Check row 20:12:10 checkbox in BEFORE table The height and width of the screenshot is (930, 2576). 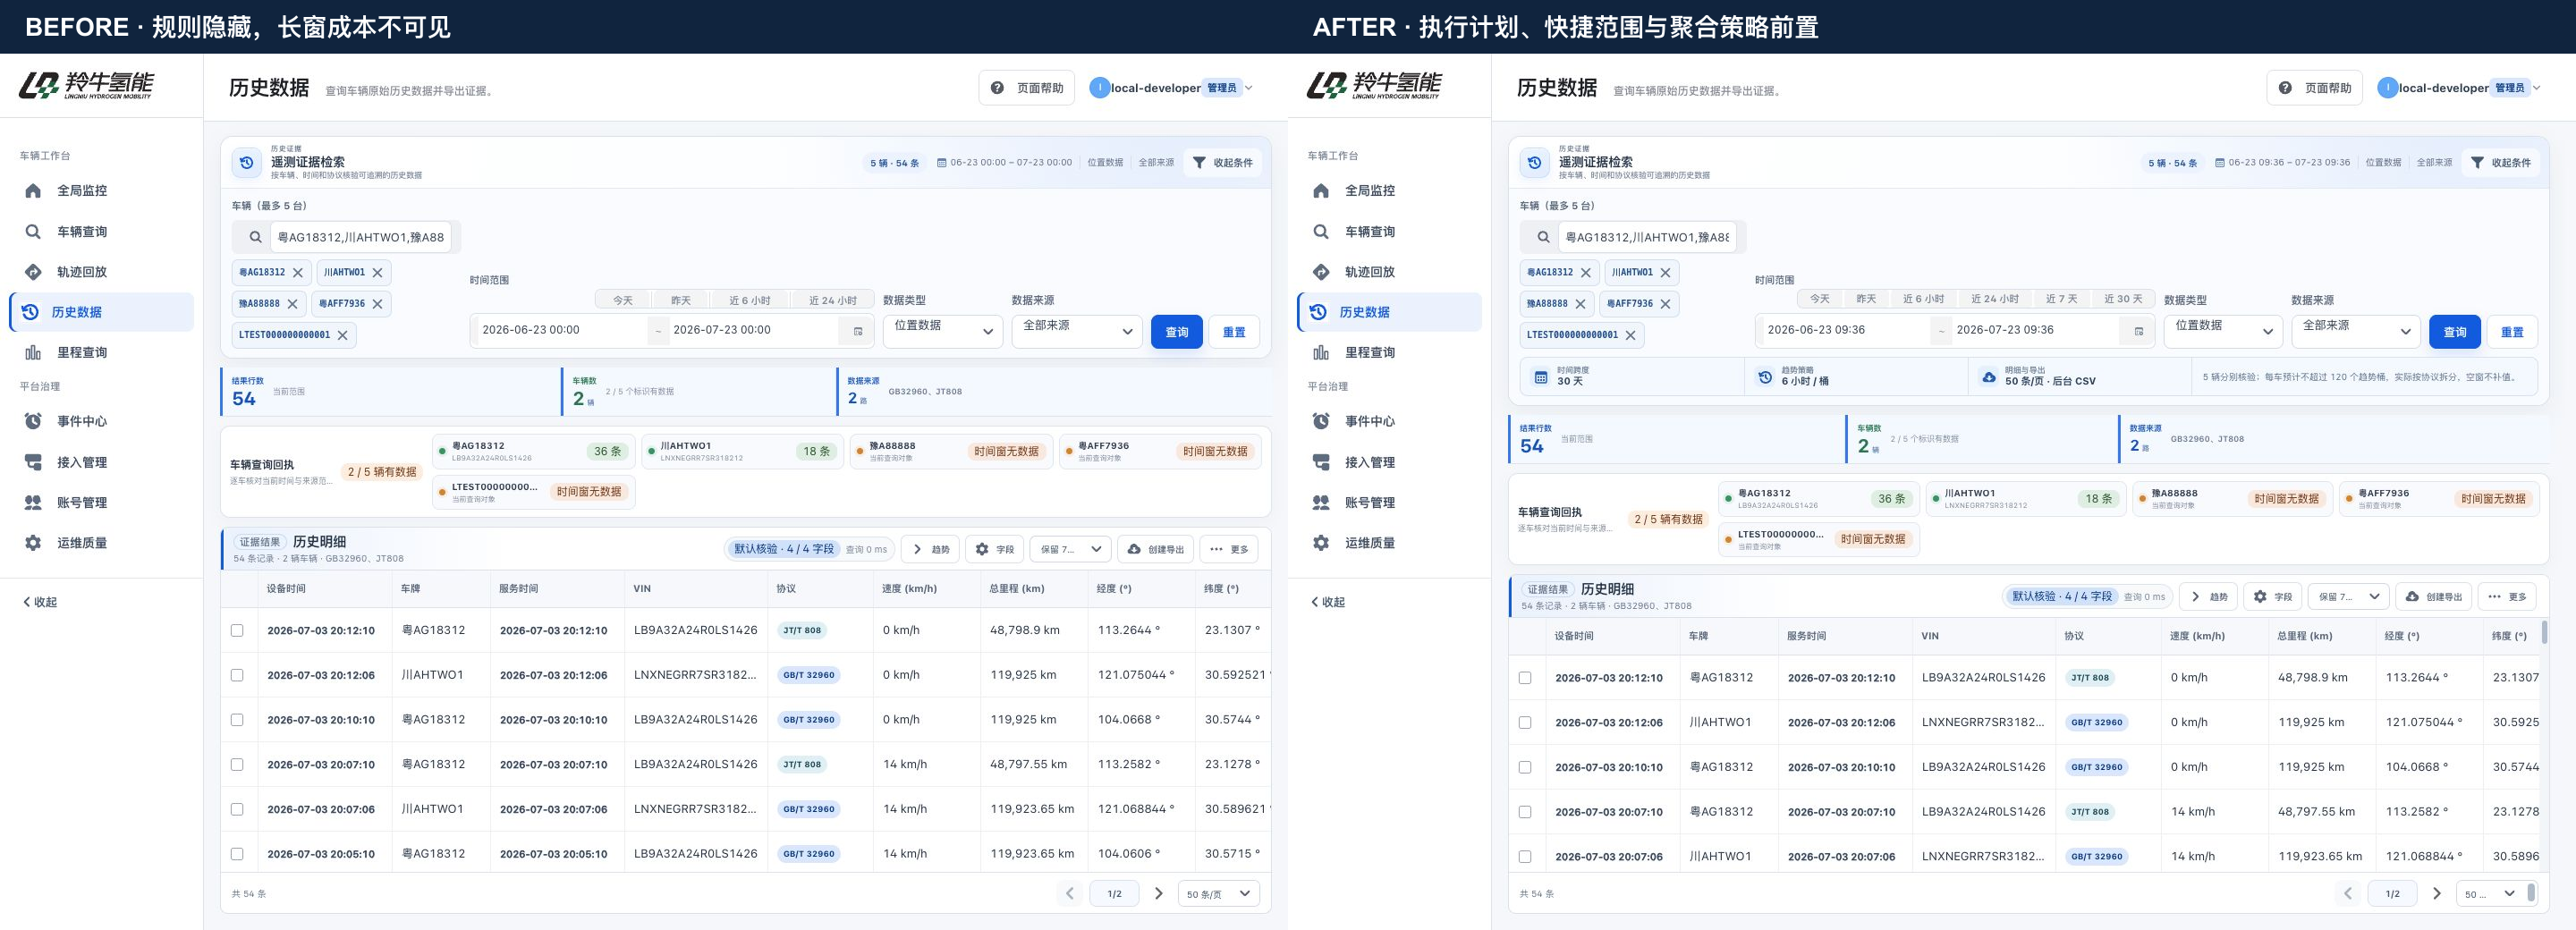tap(237, 630)
